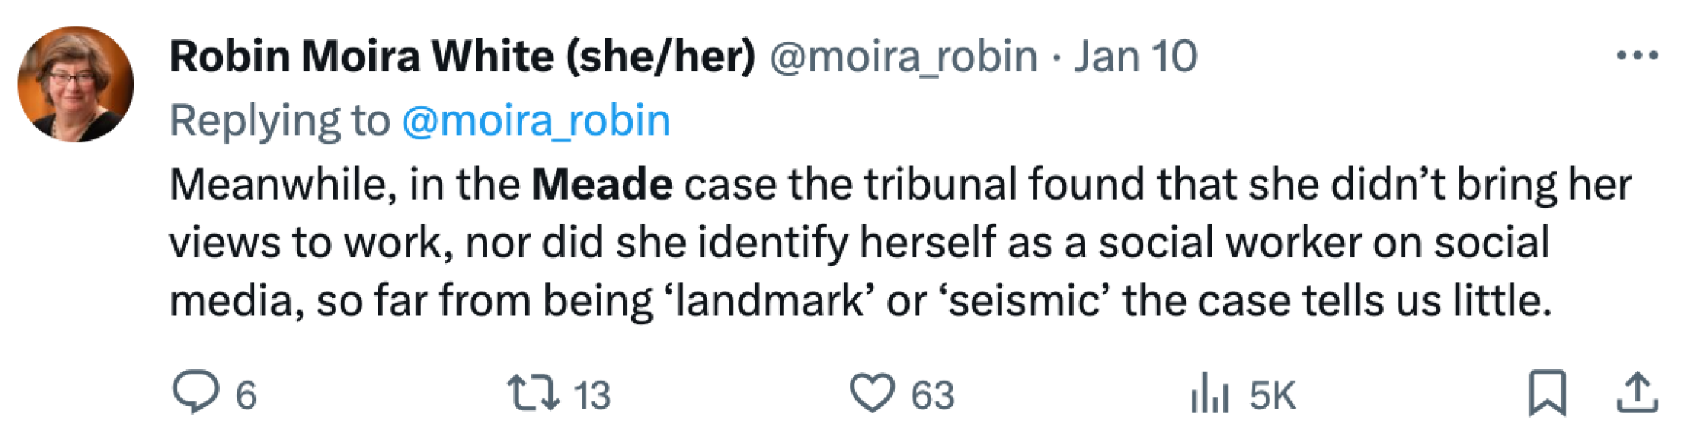Viewport: 1708px width, 445px height.
Task: Click the share upload icon
Action: [x=1637, y=393]
